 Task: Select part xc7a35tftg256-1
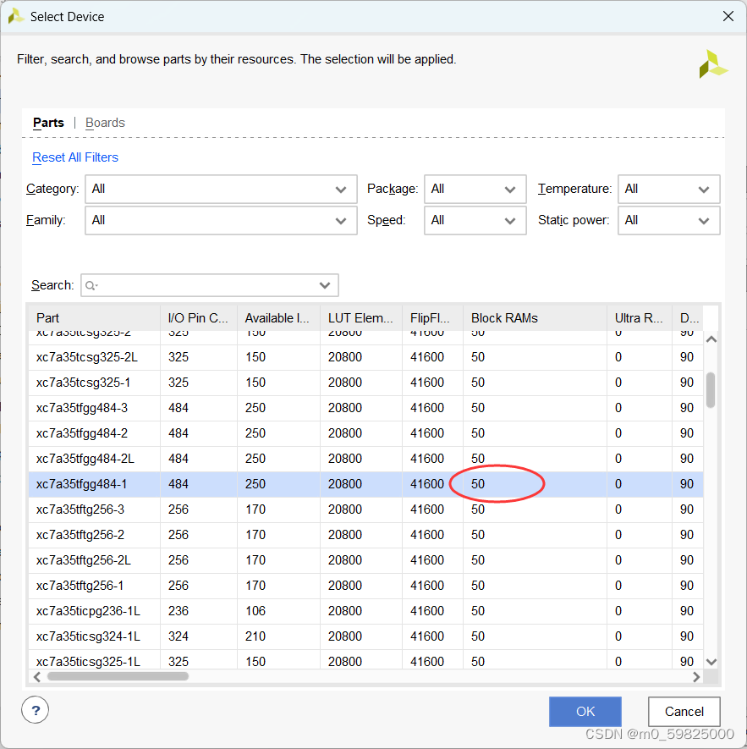tap(365, 586)
